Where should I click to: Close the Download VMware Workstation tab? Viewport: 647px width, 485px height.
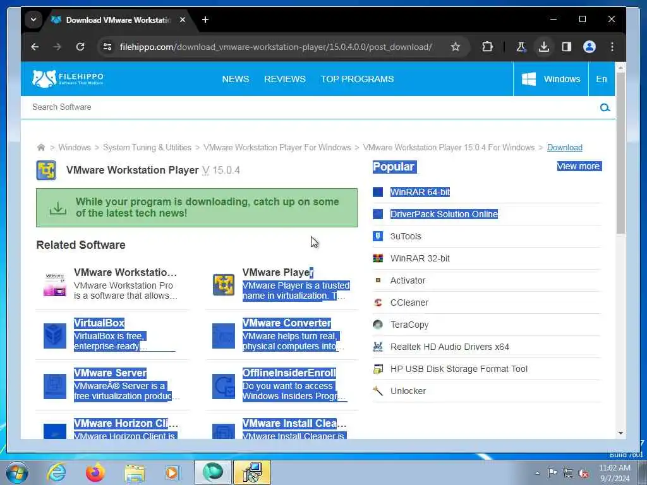pyautogui.click(x=183, y=20)
